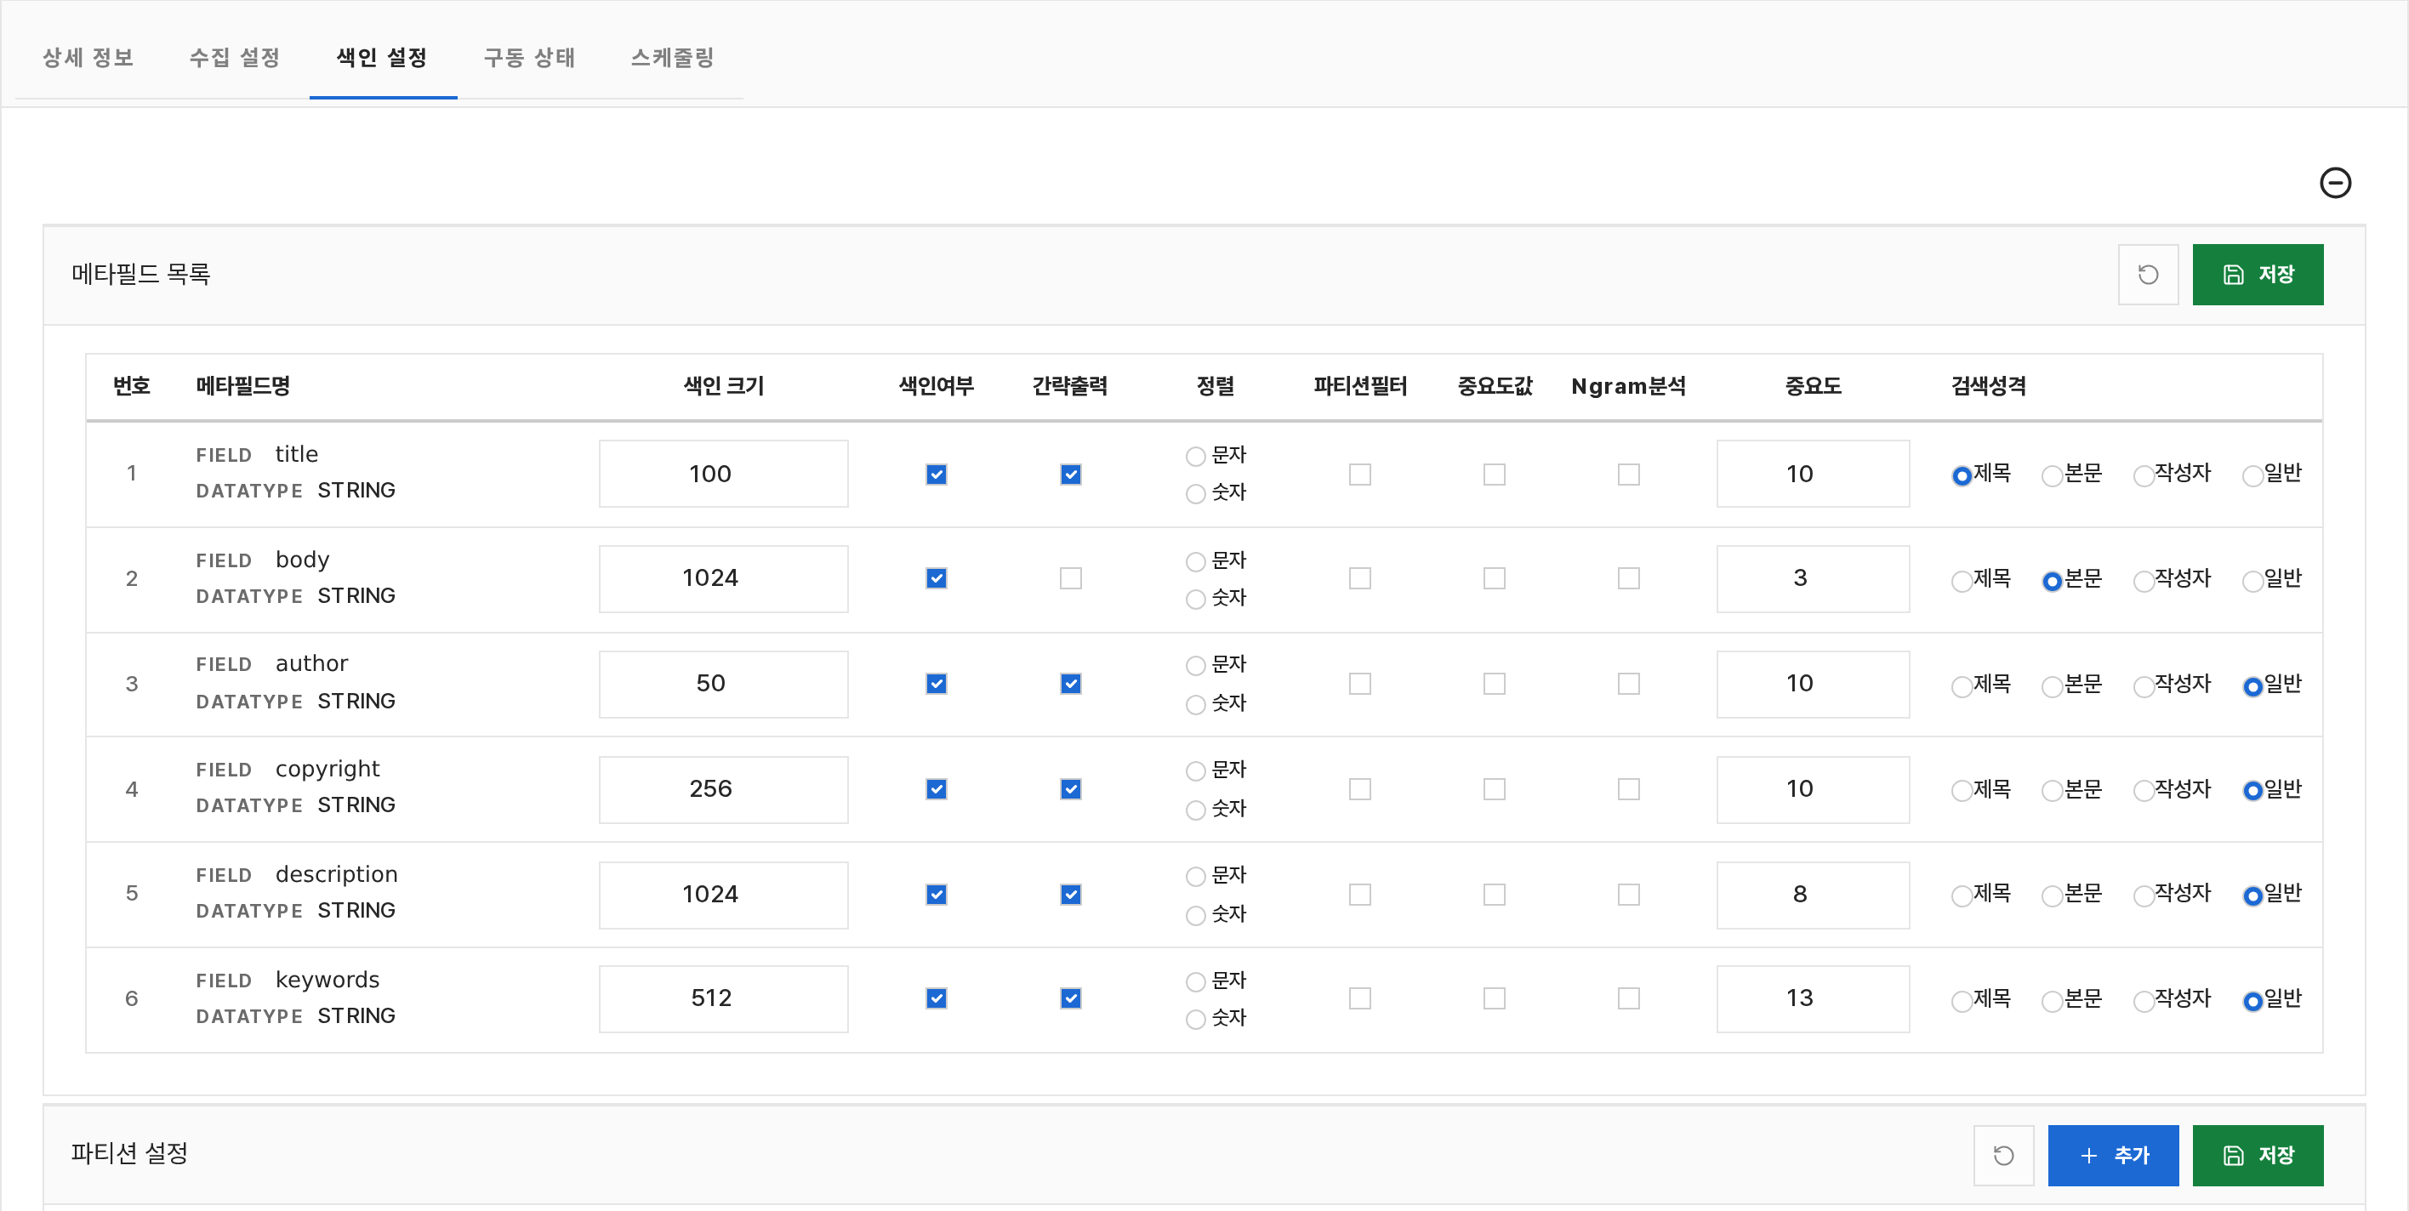Uncheck 색인여부 for the title field
This screenshot has height=1211, width=2409.
(936, 475)
